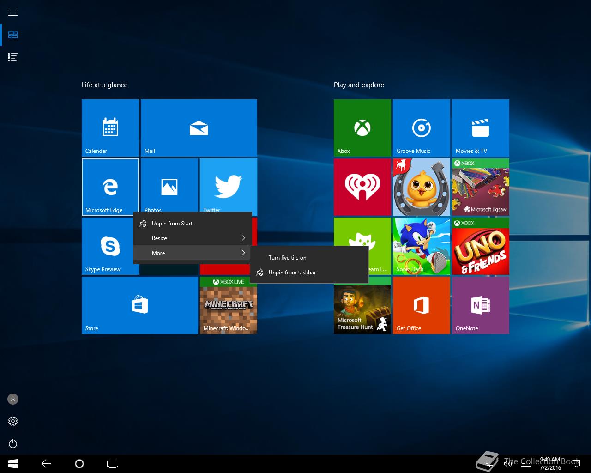Choose Unpin from Start
Image resolution: width=591 pixels, height=473 pixels.
point(172,224)
